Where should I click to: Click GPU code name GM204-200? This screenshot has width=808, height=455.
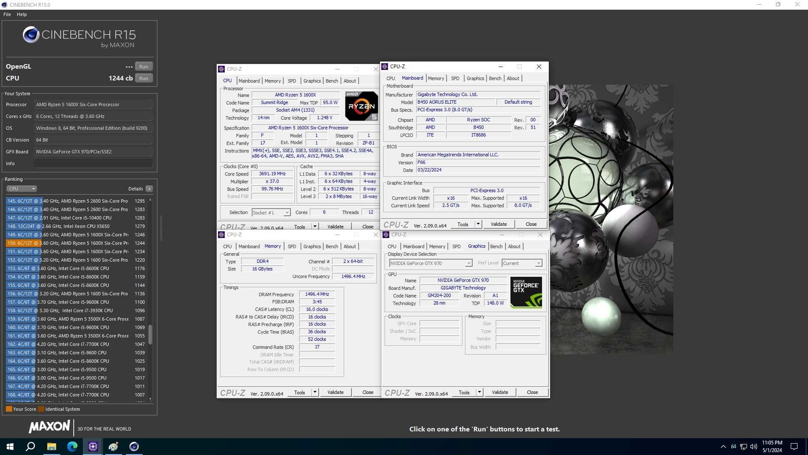439,295
